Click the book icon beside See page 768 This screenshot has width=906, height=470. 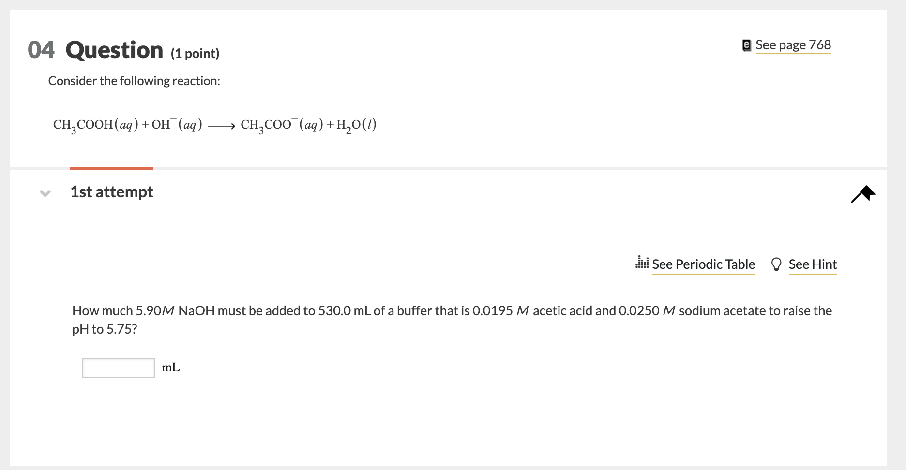(x=747, y=45)
